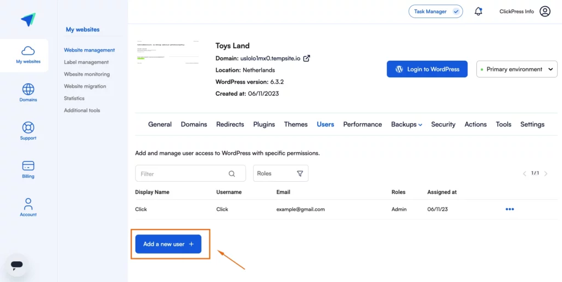
Task: Go to next page arrow
Action: [x=546, y=174]
